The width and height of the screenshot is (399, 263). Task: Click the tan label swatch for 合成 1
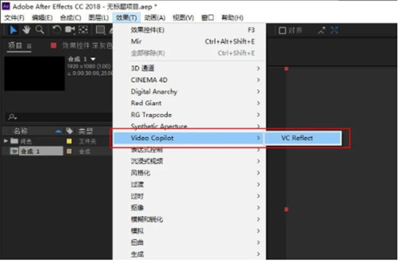69,151
